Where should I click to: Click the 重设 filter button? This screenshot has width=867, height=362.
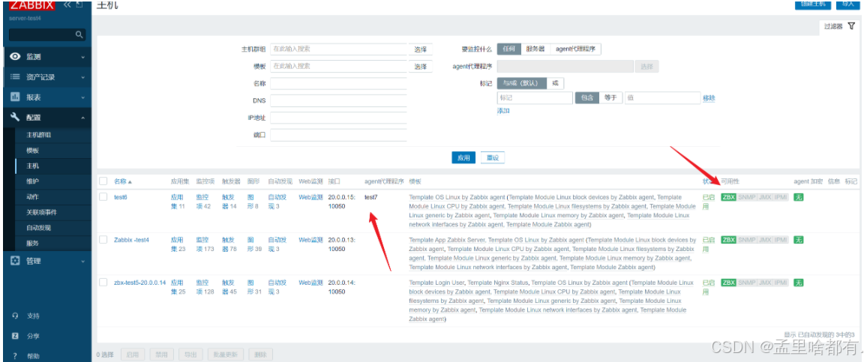click(493, 158)
